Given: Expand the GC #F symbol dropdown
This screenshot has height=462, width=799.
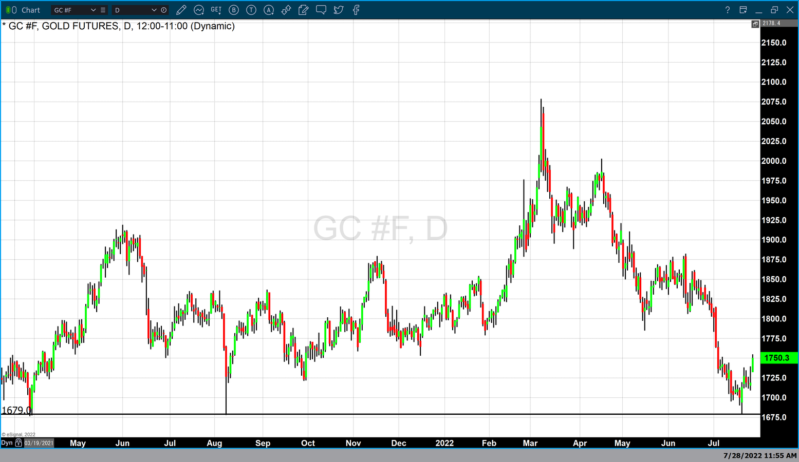Looking at the screenshot, I should (x=93, y=10).
